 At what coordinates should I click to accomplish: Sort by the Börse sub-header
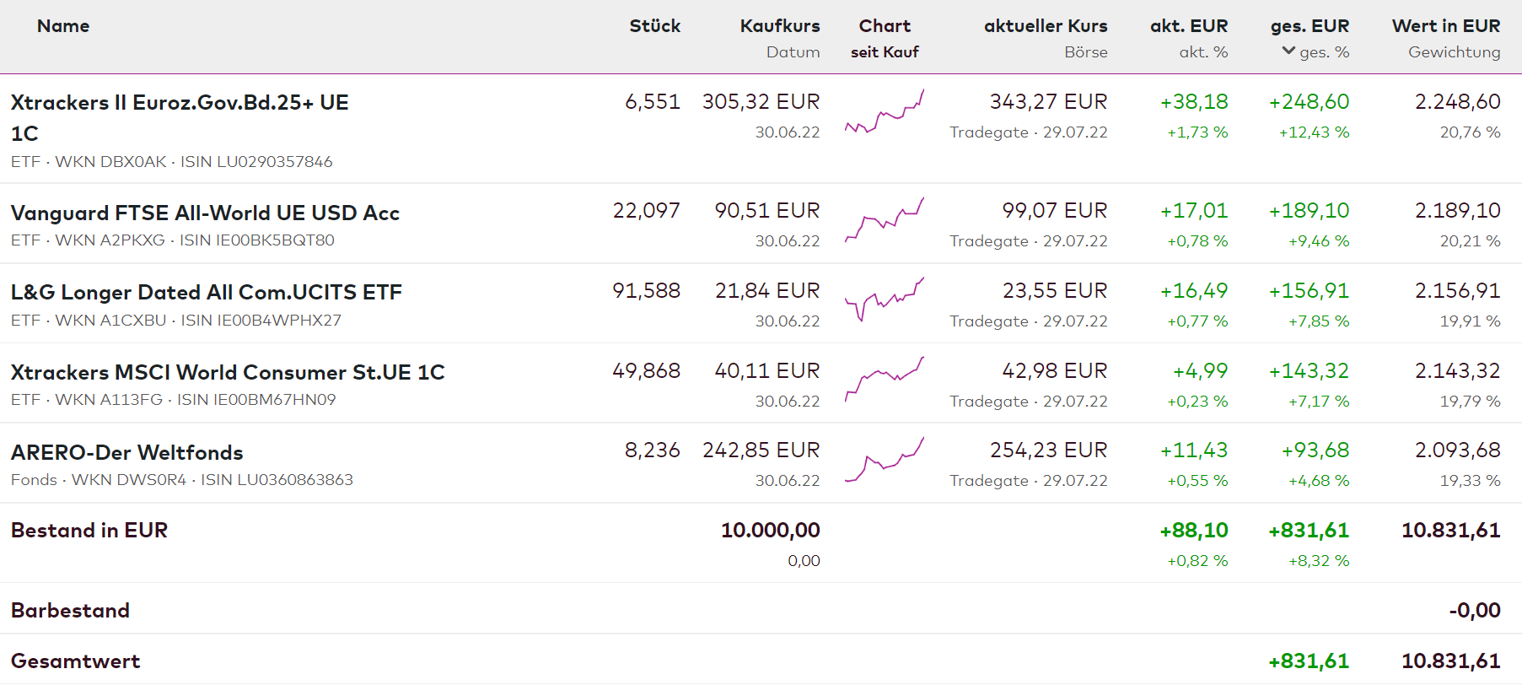coord(1085,52)
